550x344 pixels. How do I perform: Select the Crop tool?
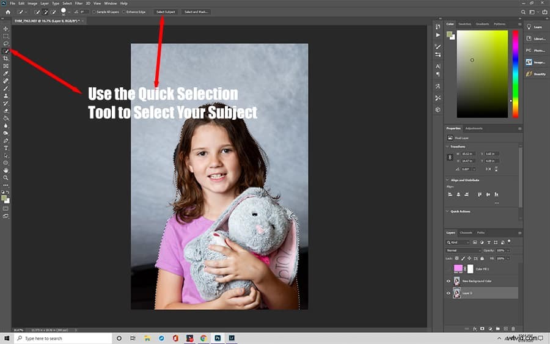[5, 59]
